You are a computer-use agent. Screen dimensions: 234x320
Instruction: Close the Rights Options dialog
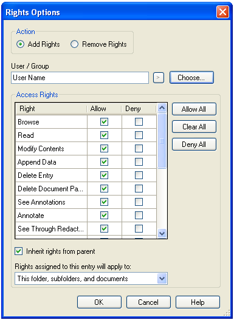pyautogui.click(x=222, y=12)
